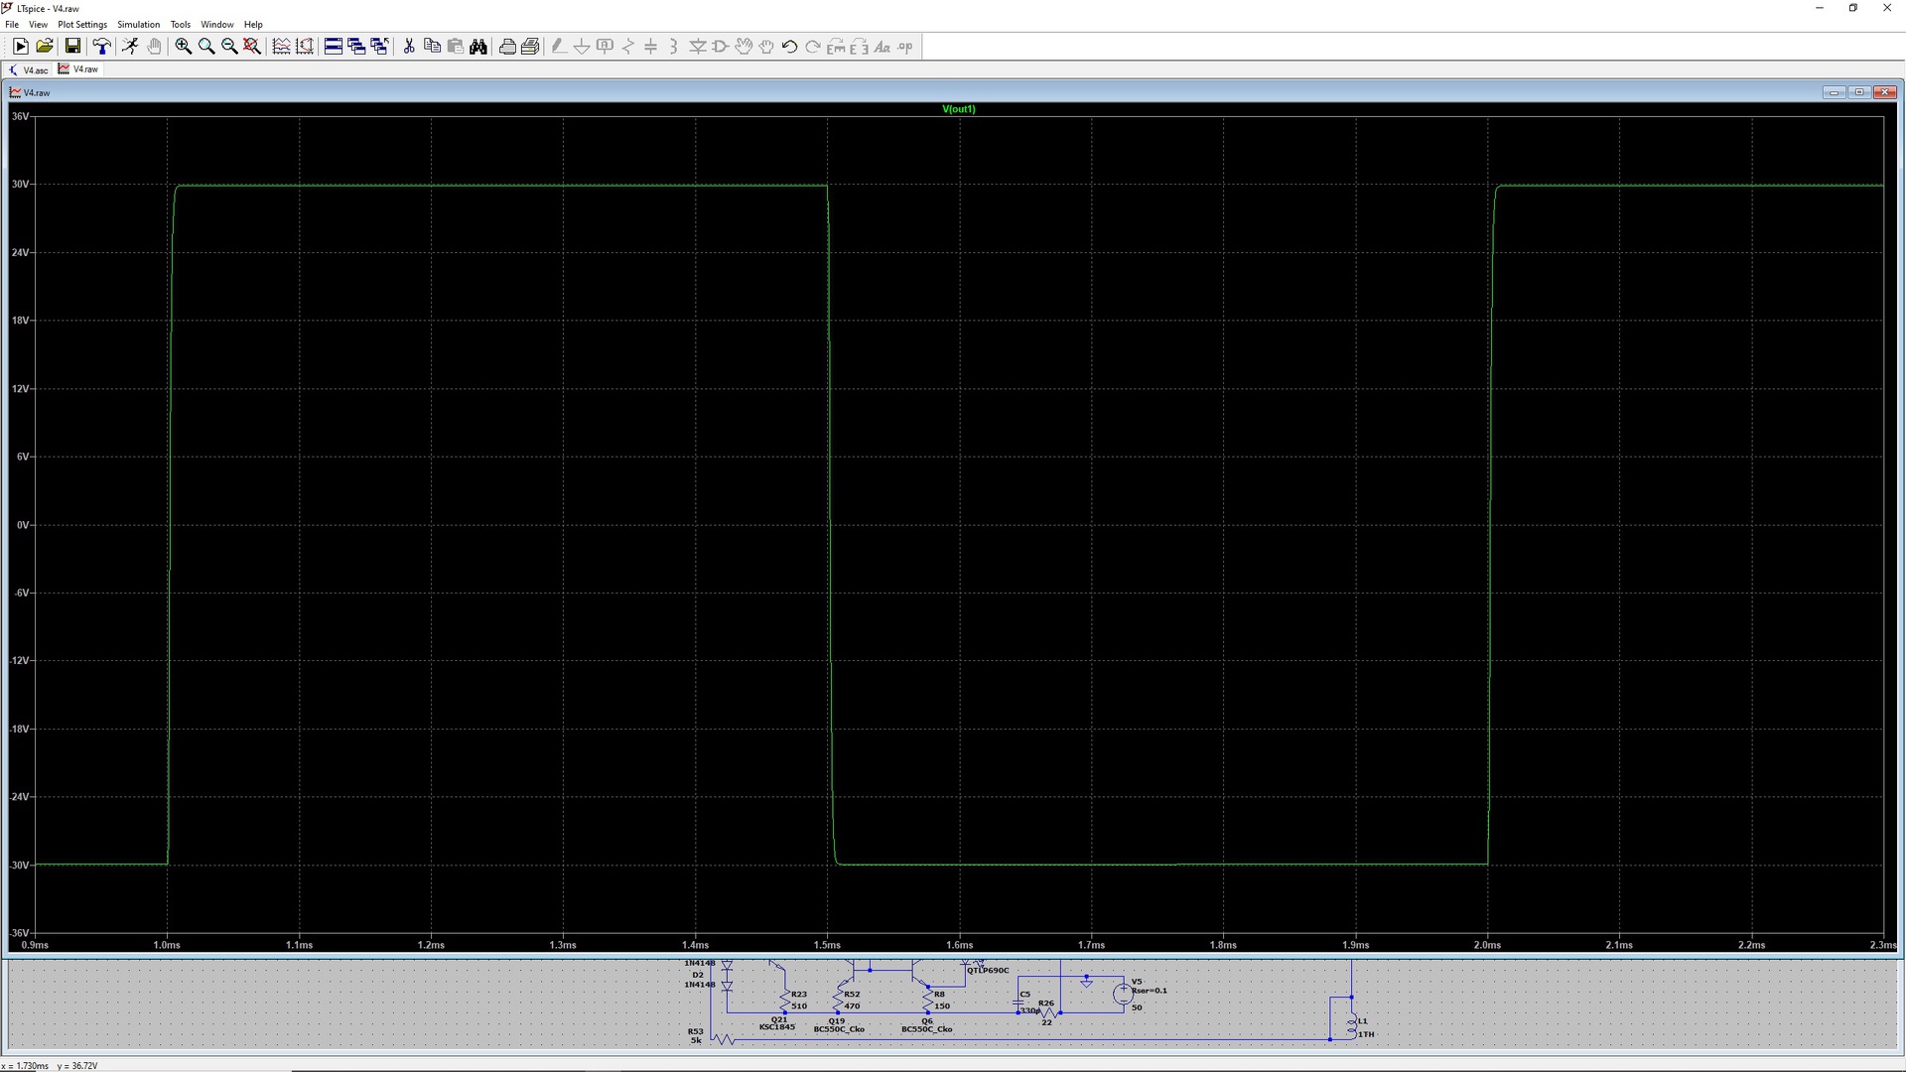Click the Undo arrow icon
The image size is (1906, 1072).
tap(789, 47)
